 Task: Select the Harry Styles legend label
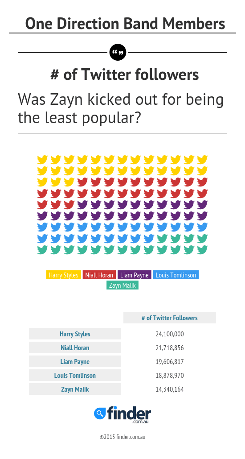63,275
